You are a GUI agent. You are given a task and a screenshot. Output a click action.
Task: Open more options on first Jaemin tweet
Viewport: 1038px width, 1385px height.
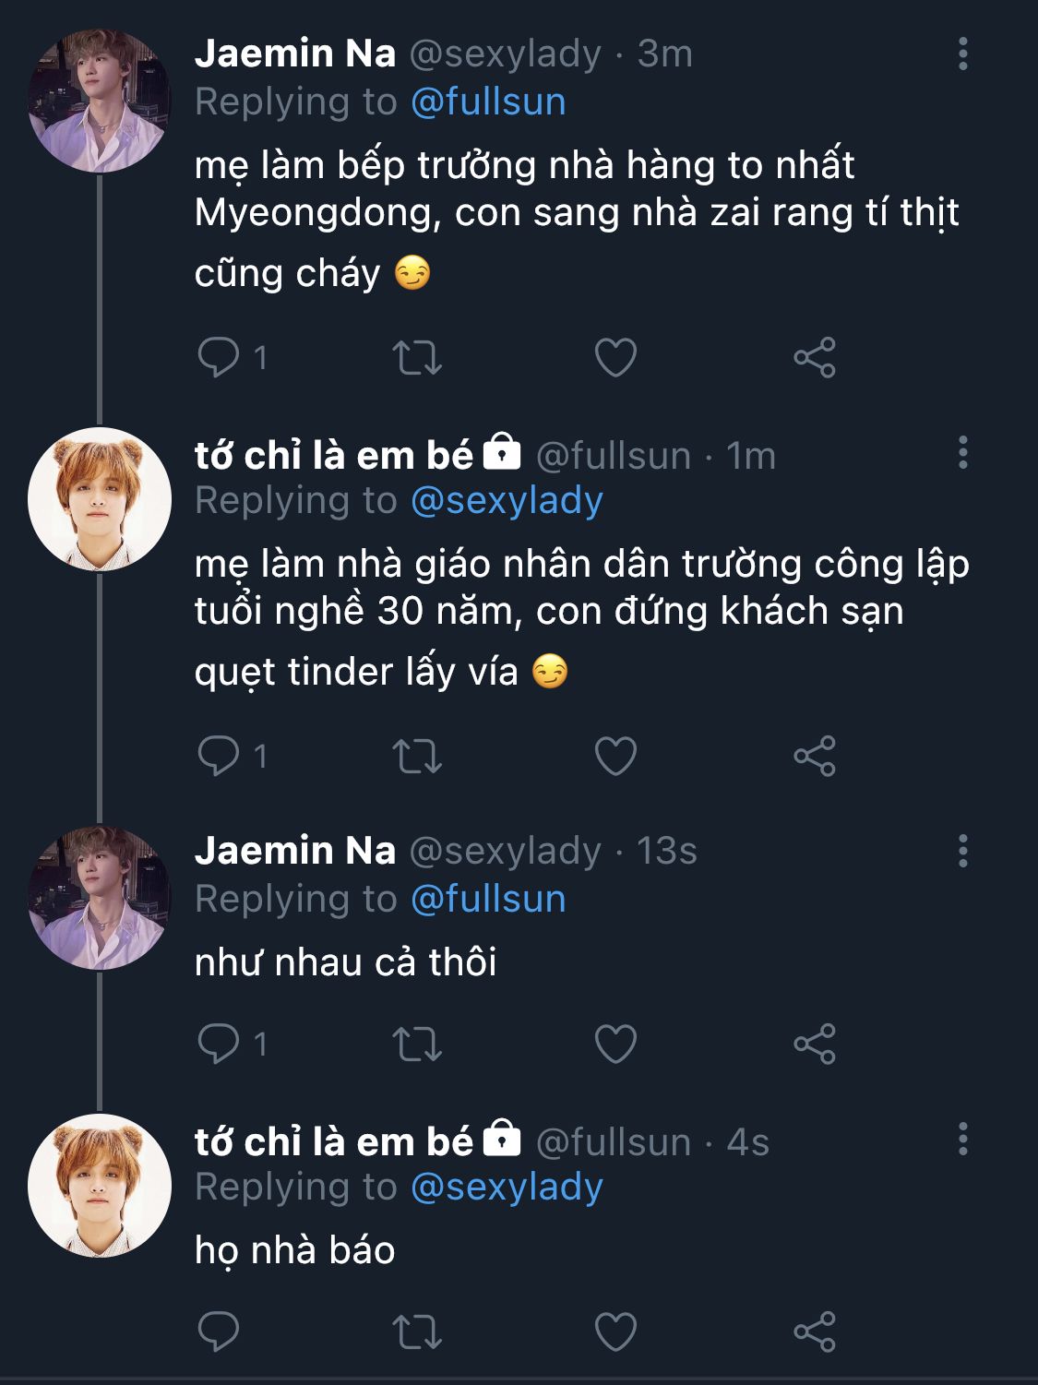tap(962, 54)
